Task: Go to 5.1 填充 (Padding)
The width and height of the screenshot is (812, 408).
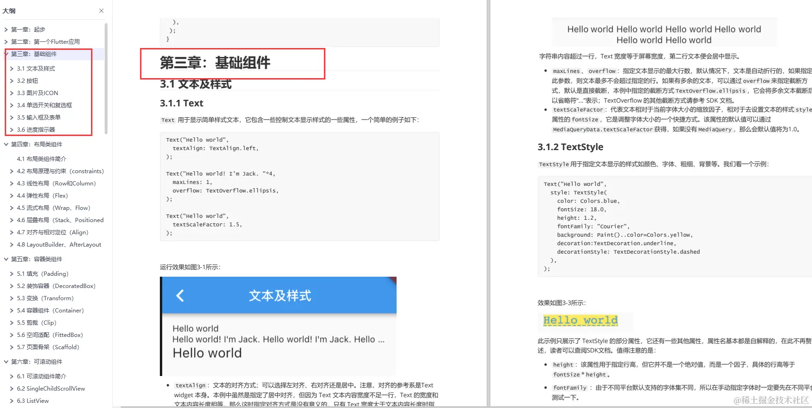Action: [x=42, y=273]
